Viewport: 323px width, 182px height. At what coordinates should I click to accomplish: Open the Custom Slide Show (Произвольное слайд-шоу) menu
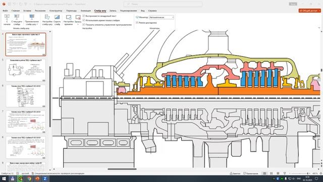point(32,20)
